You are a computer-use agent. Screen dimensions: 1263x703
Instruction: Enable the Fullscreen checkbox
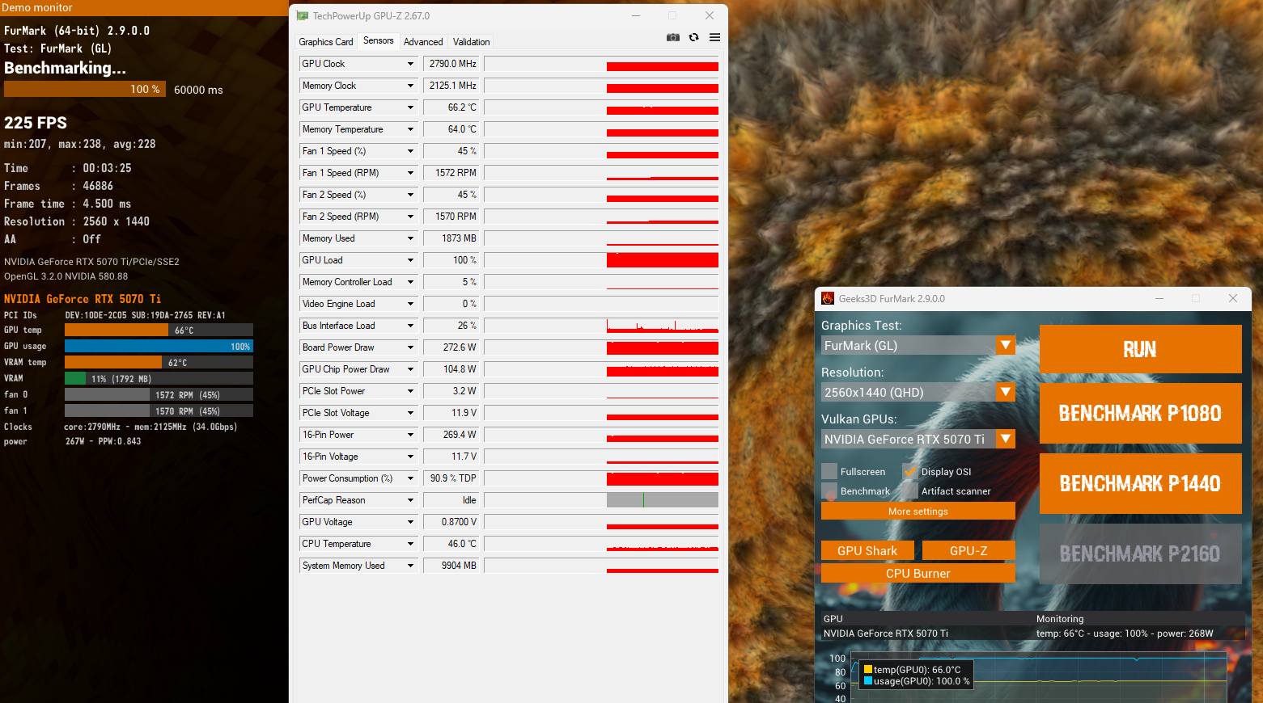click(x=829, y=471)
